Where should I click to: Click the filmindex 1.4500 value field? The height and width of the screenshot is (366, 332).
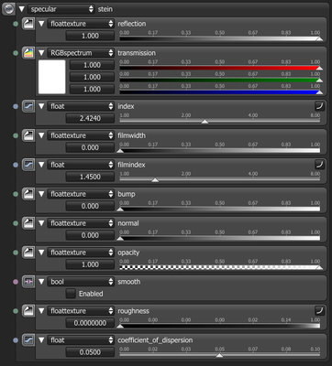click(x=90, y=177)
